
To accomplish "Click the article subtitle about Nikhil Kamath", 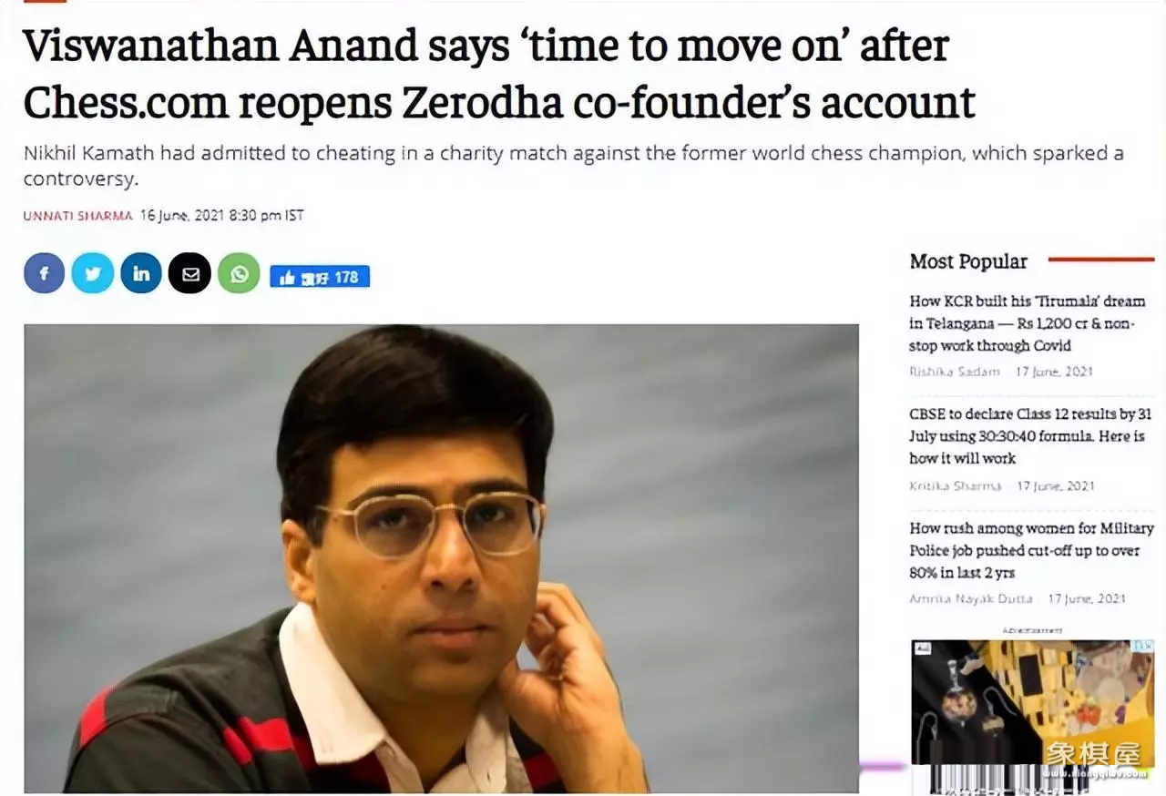I will [574, 165].
